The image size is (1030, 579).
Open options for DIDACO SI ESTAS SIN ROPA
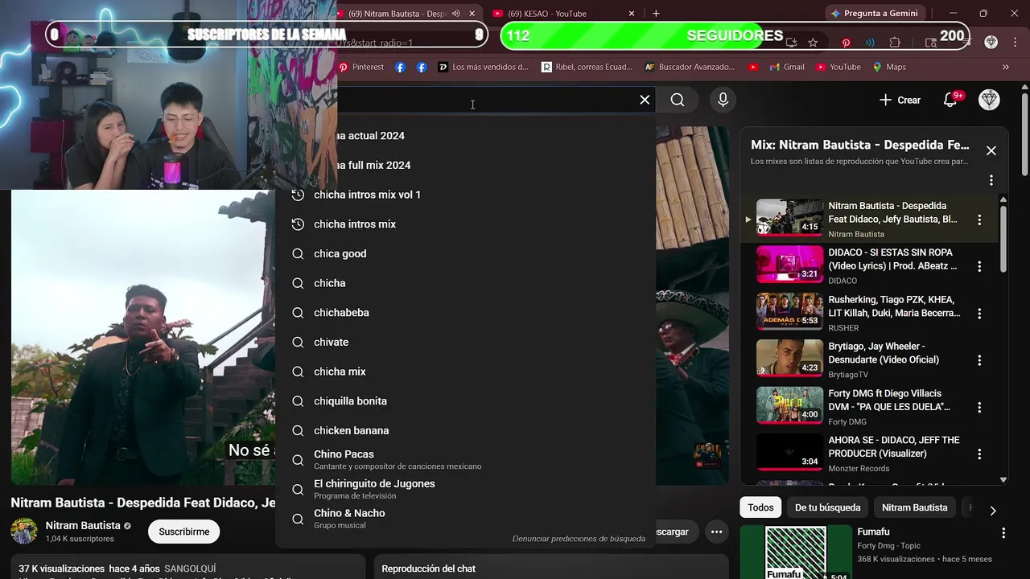tap(979, 266)
